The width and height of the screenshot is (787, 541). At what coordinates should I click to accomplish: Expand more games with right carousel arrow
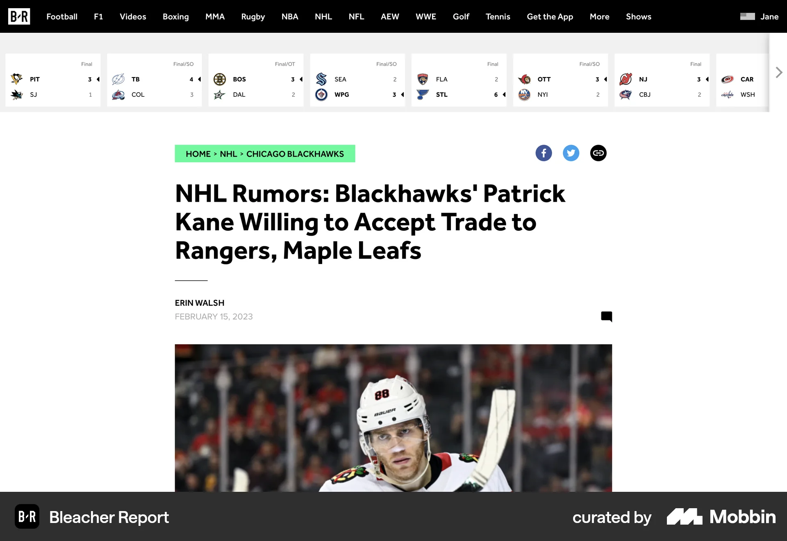click(x=778, y=72)
